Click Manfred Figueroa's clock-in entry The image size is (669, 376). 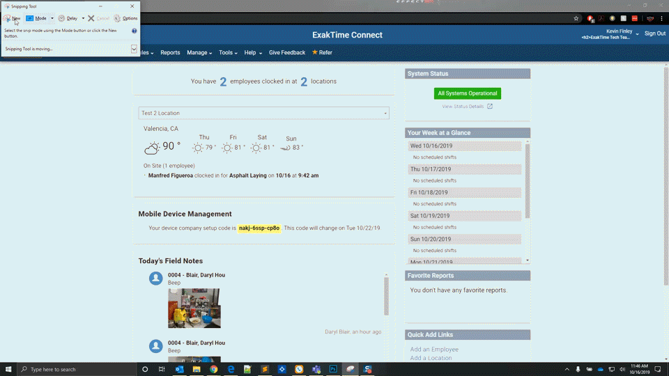(x=233, y=175)
